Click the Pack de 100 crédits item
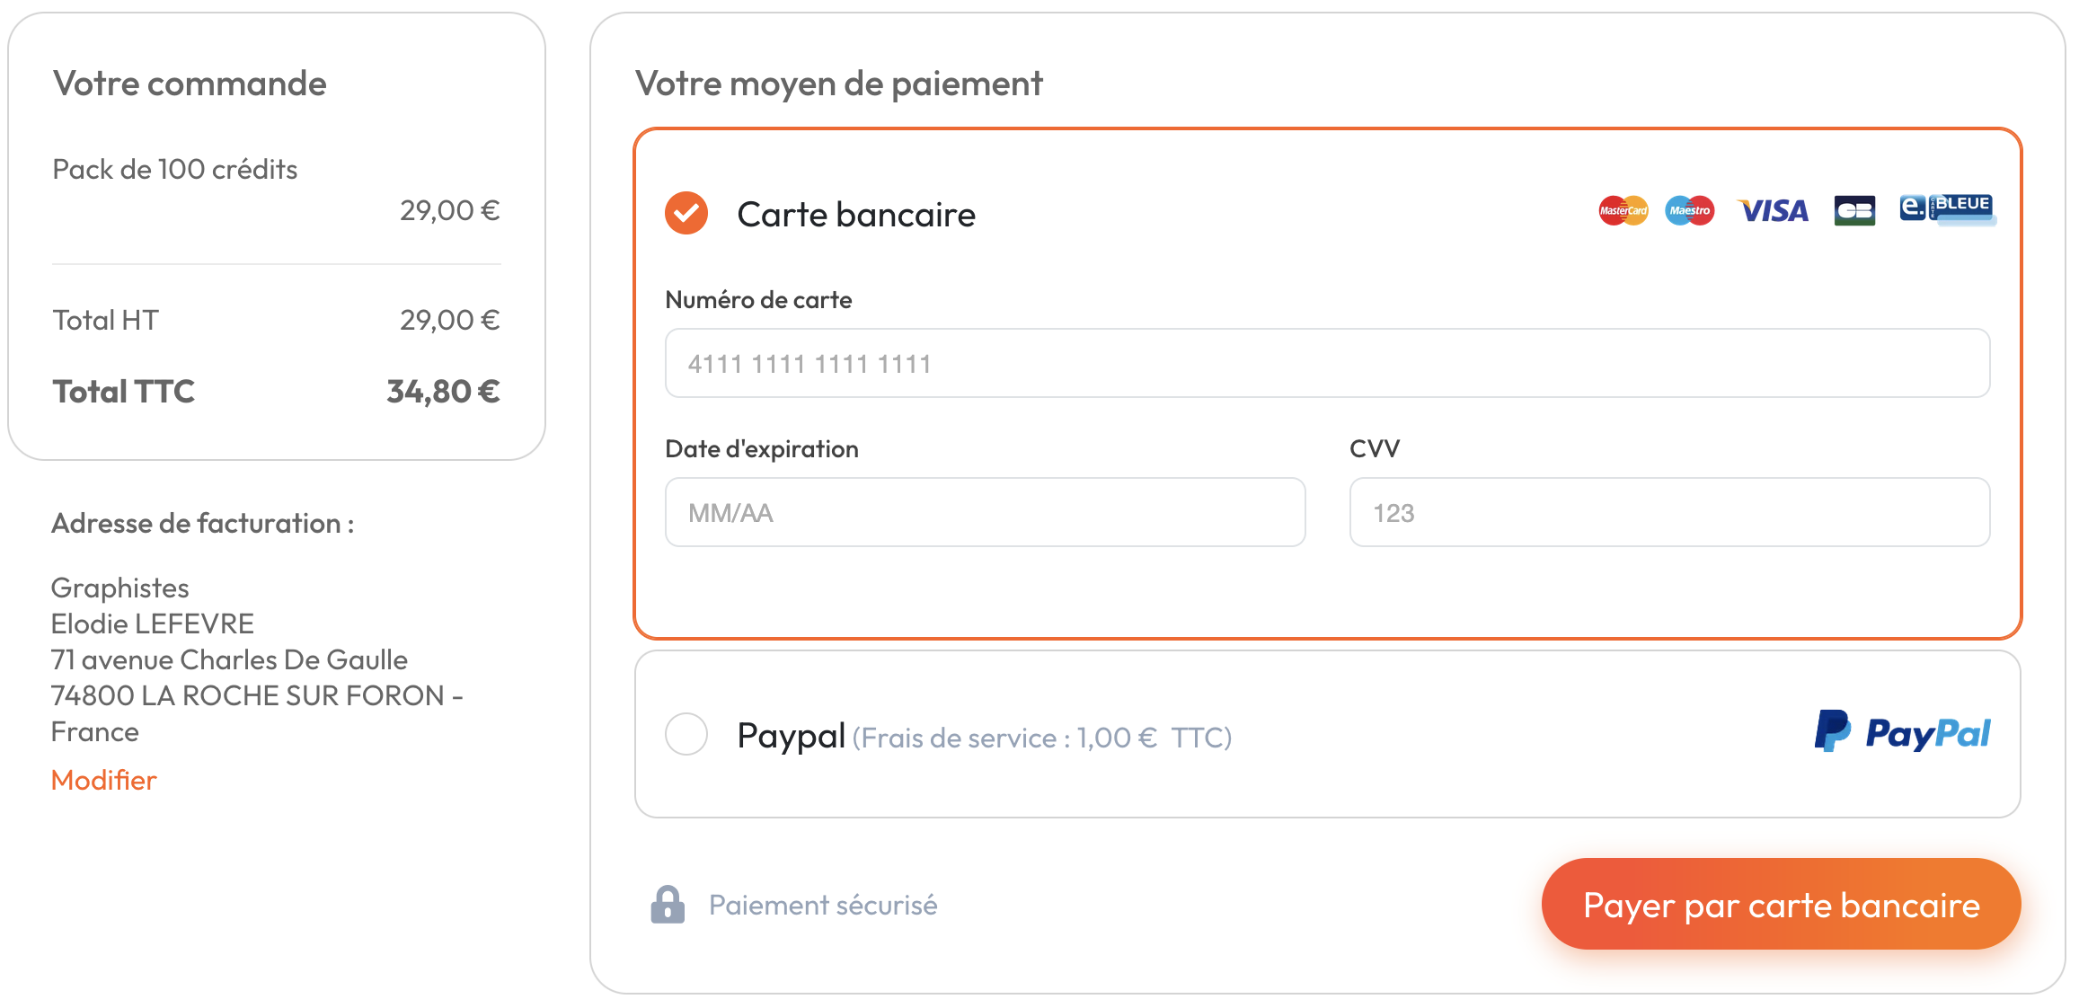 (174, 169)
